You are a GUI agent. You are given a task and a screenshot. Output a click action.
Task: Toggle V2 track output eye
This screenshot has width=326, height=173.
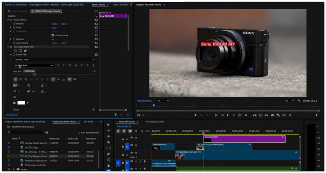click(136, 145)
